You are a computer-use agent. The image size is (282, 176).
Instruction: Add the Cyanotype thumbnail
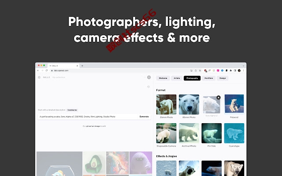pyautogui.click(x=234, y=133)
